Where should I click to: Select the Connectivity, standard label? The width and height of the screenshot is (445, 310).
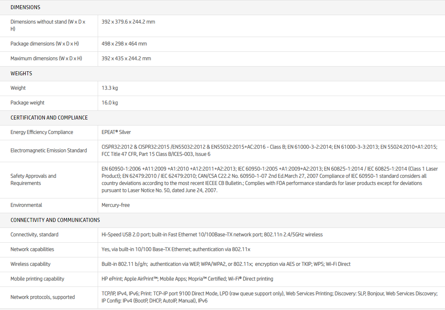click(34, 235)
